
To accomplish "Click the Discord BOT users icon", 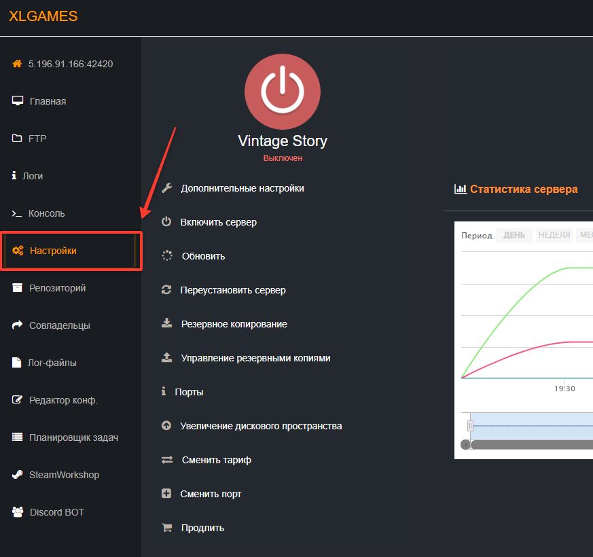I will click(x=18, y=512).
